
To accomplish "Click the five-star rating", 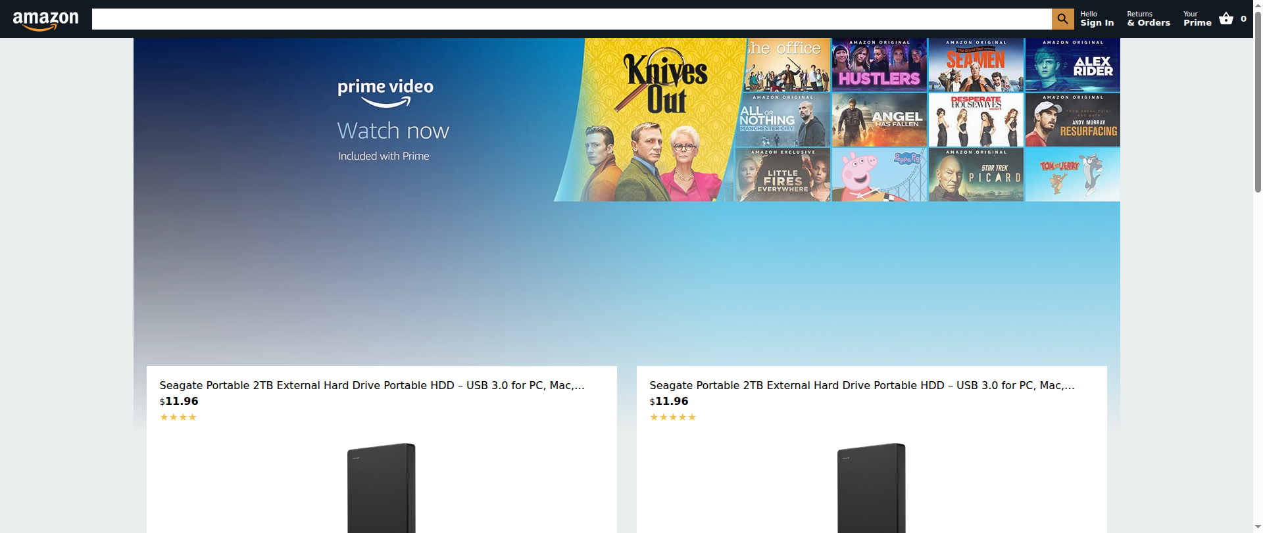I will (673, 417).
